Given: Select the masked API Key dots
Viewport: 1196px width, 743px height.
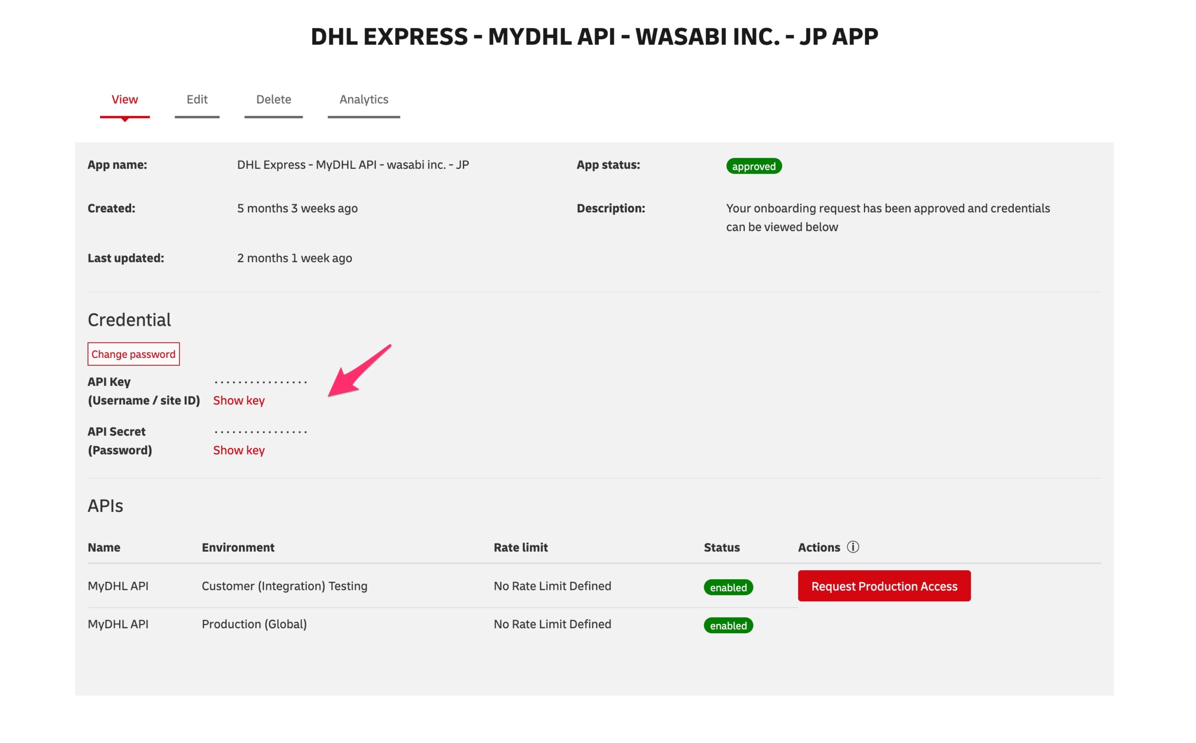Looking at the screenshot, I should pos(261,381).
